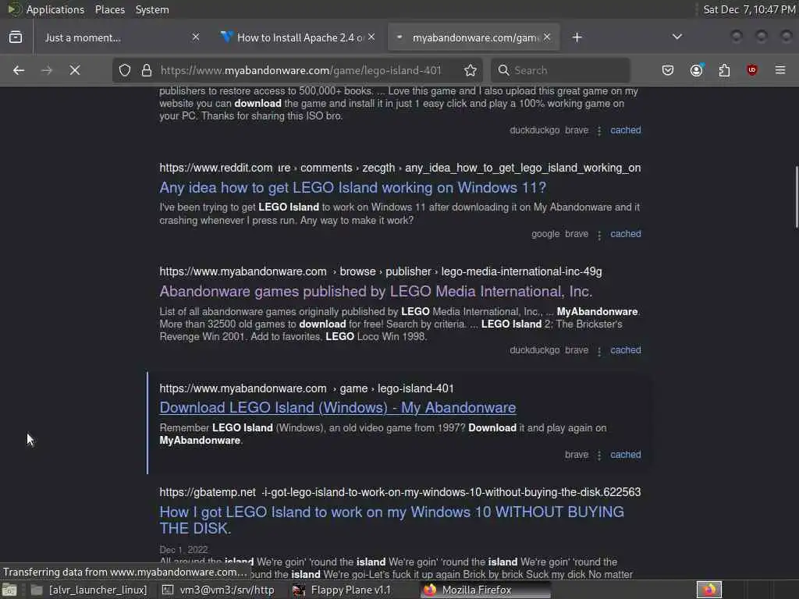This screenshot has width=799, height=599.
Task: Open the Places menu
Action: click(109, 9)
